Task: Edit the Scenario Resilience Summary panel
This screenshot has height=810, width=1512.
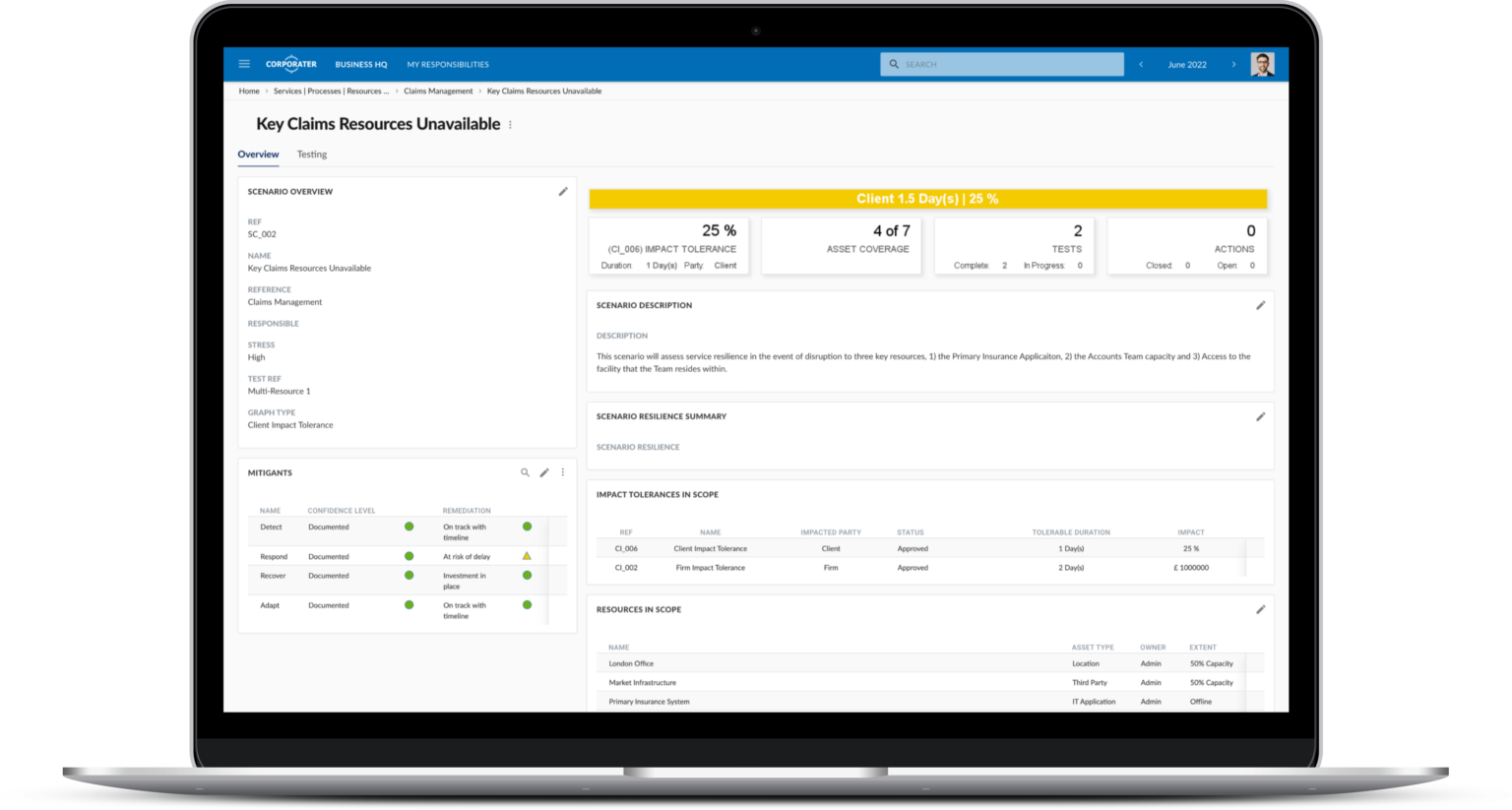Action: (1261, 417)
